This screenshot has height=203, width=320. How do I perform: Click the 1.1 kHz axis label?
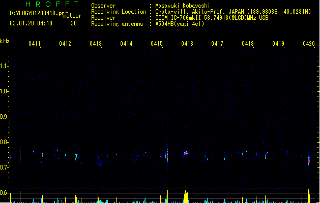click(x=4, y=66)
